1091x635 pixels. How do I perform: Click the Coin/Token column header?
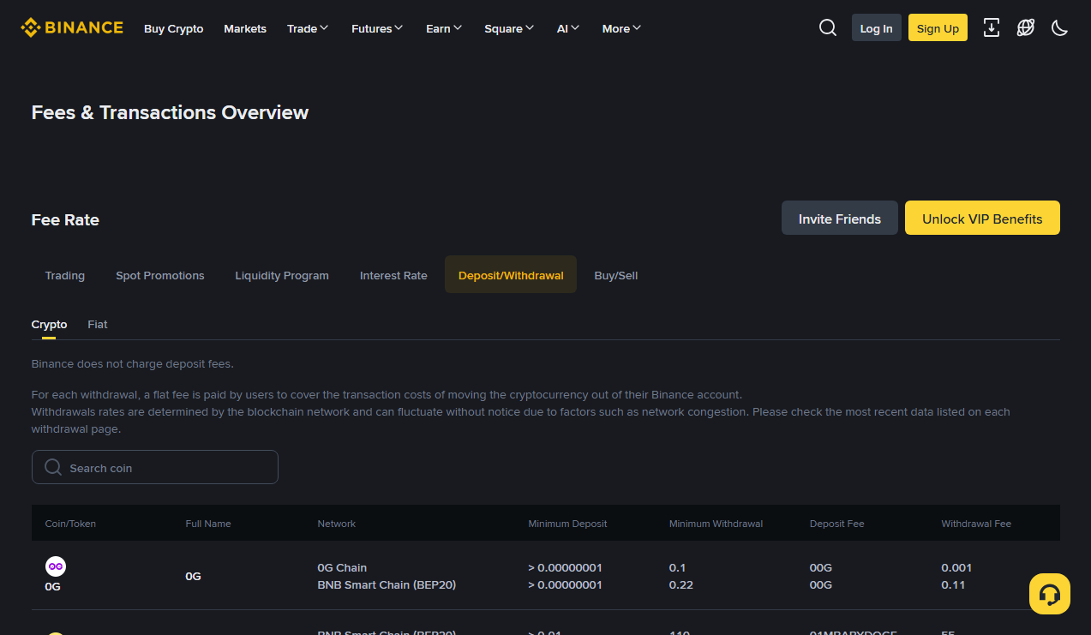(70, 524)
